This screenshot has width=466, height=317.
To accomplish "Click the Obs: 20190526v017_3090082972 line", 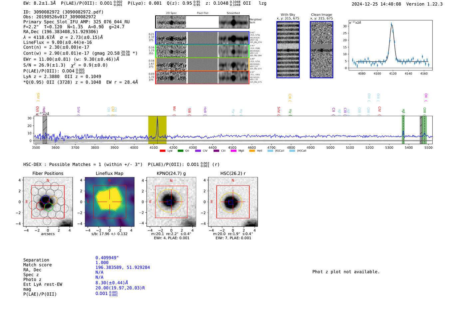I will pos(60,17).
